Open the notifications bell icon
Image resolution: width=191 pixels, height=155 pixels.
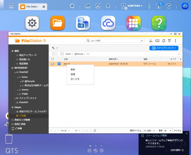click(108, 6)
